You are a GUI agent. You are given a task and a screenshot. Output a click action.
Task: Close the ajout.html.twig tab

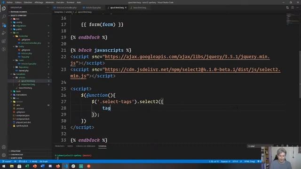pos(126,8)
